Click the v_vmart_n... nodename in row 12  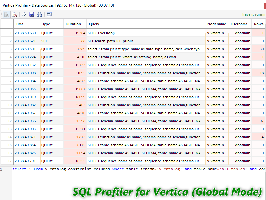(x=217, y=121)
